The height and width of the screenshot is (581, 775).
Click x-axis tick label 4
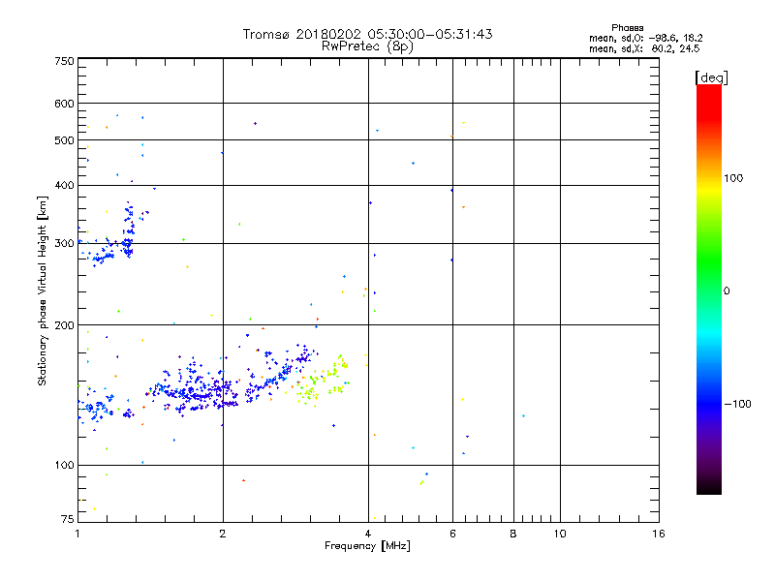tap(368, 534)
